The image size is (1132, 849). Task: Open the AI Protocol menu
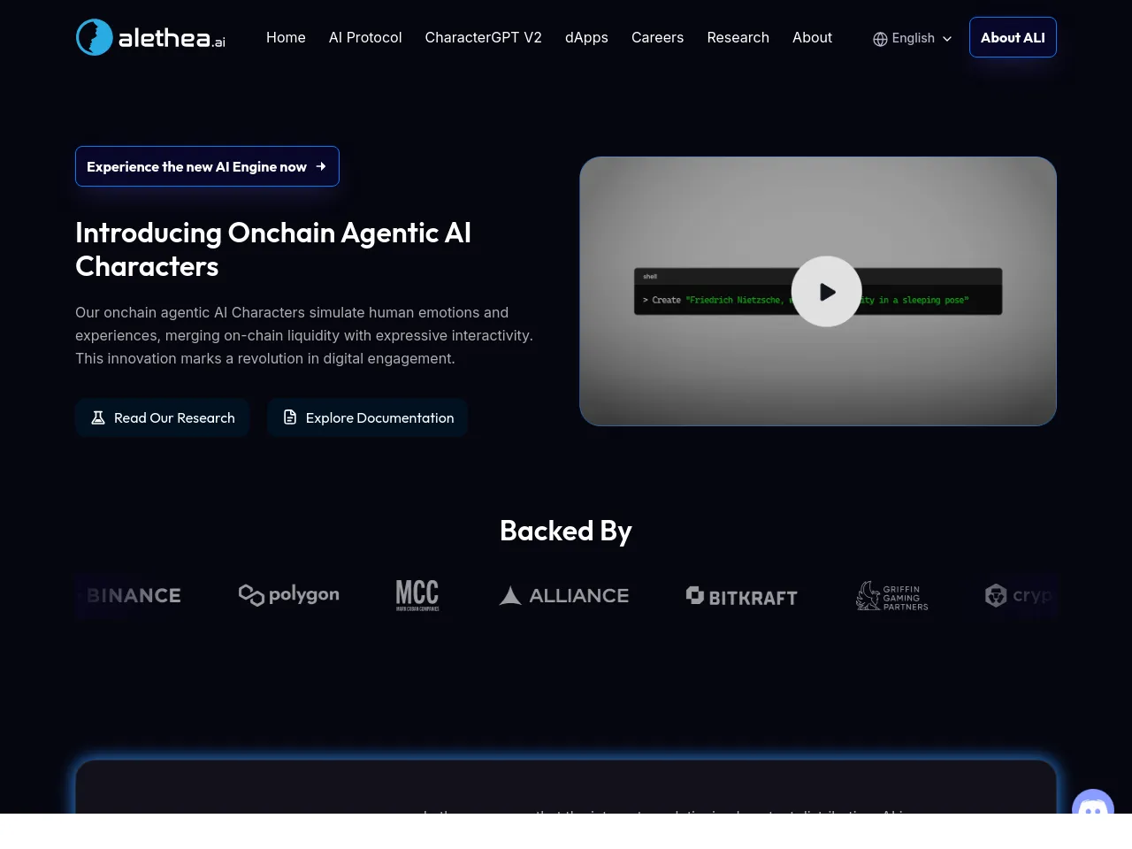pyautogui.click(x=365, y=37)
